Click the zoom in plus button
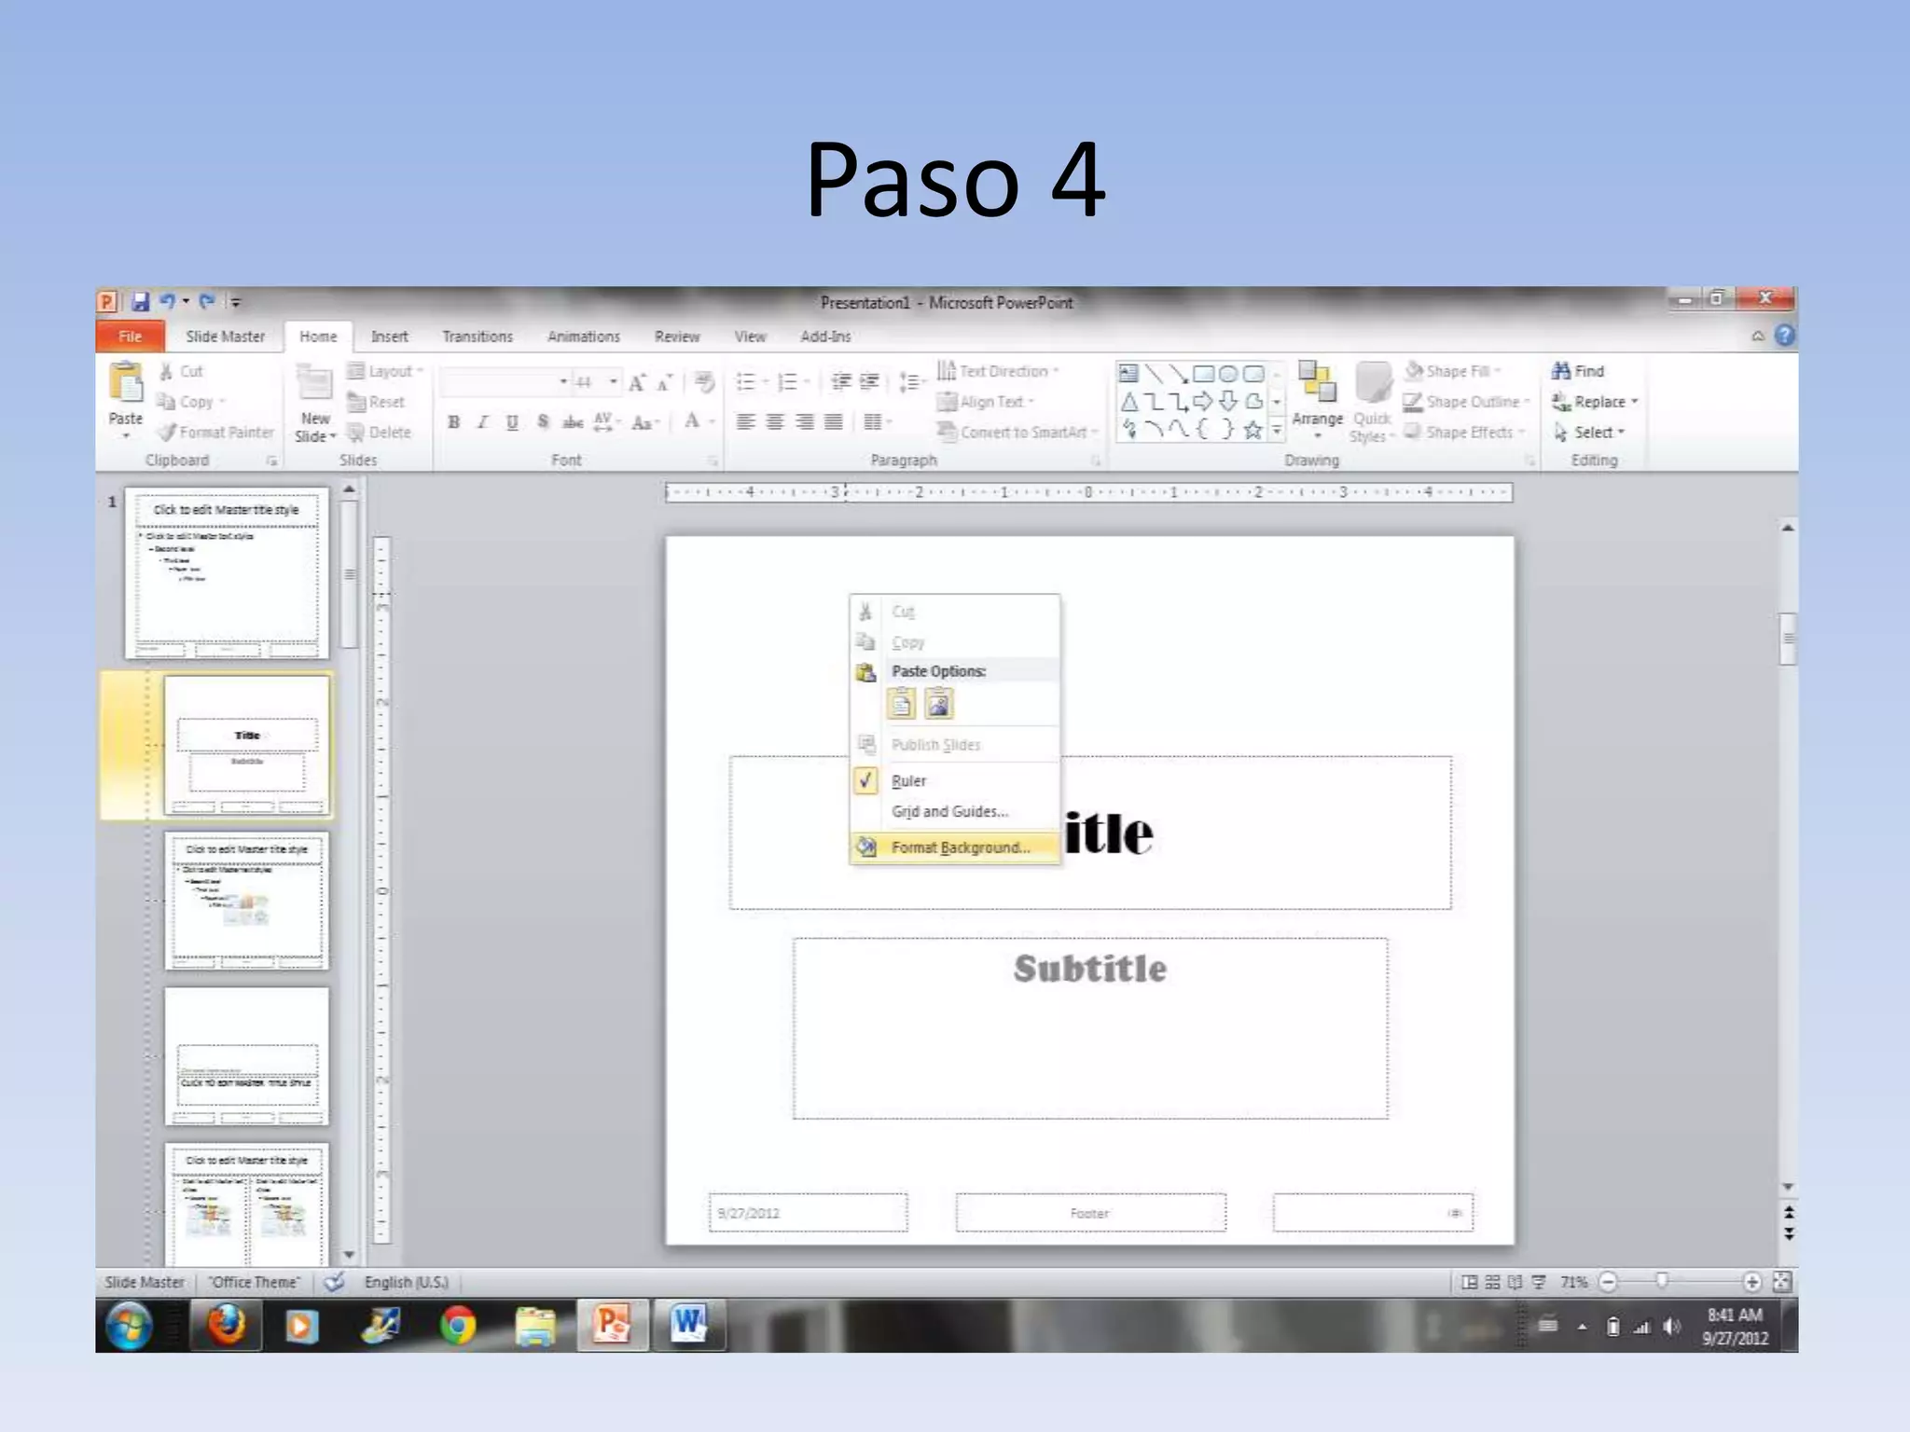The image size is (1910, 1432). pyautogui.click(x=1751, y=1282)
